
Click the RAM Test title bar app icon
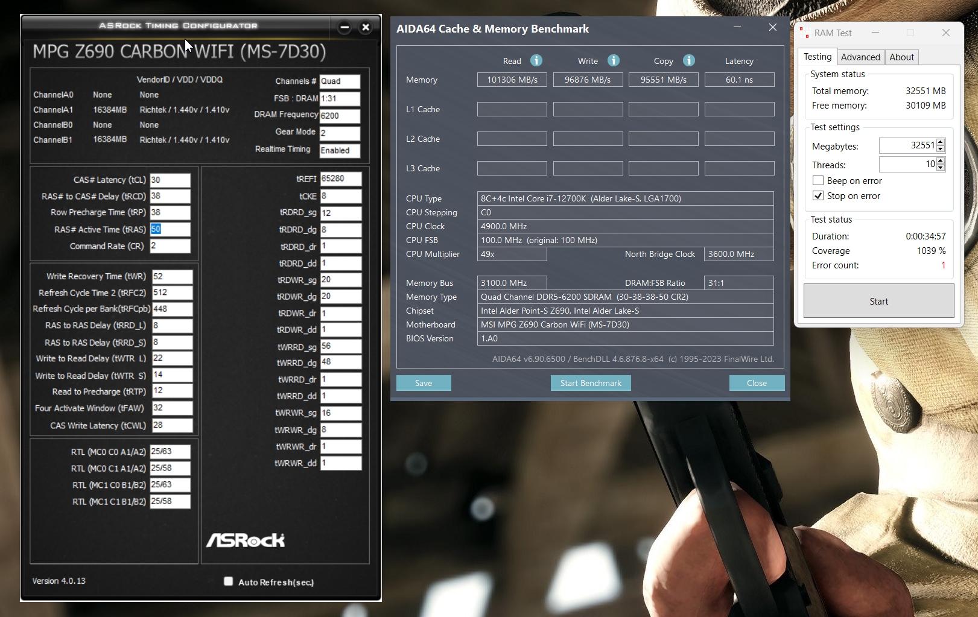coord(804,33)
